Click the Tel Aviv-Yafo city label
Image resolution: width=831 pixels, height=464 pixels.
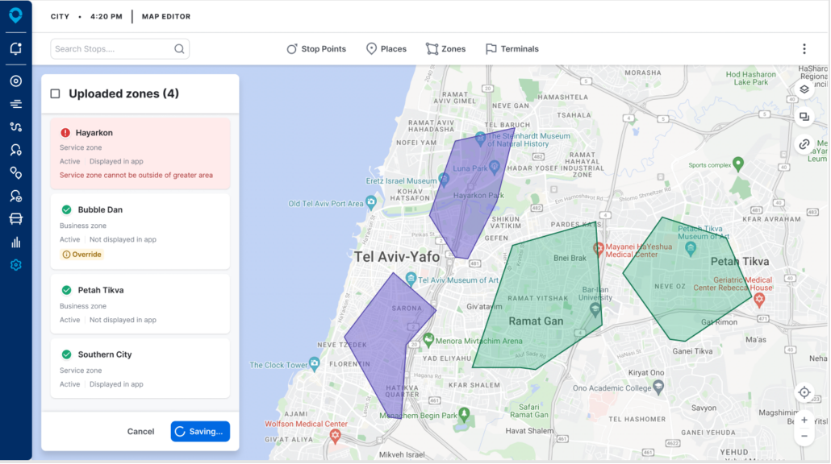click(x=397, y=257)
